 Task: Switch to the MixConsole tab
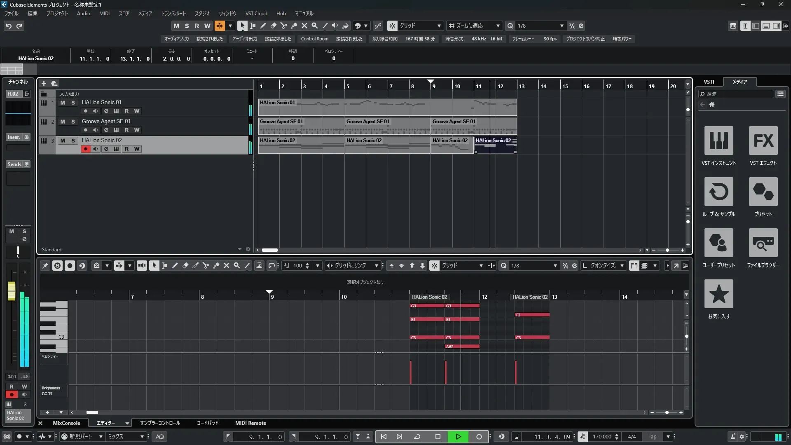point(66,423)
